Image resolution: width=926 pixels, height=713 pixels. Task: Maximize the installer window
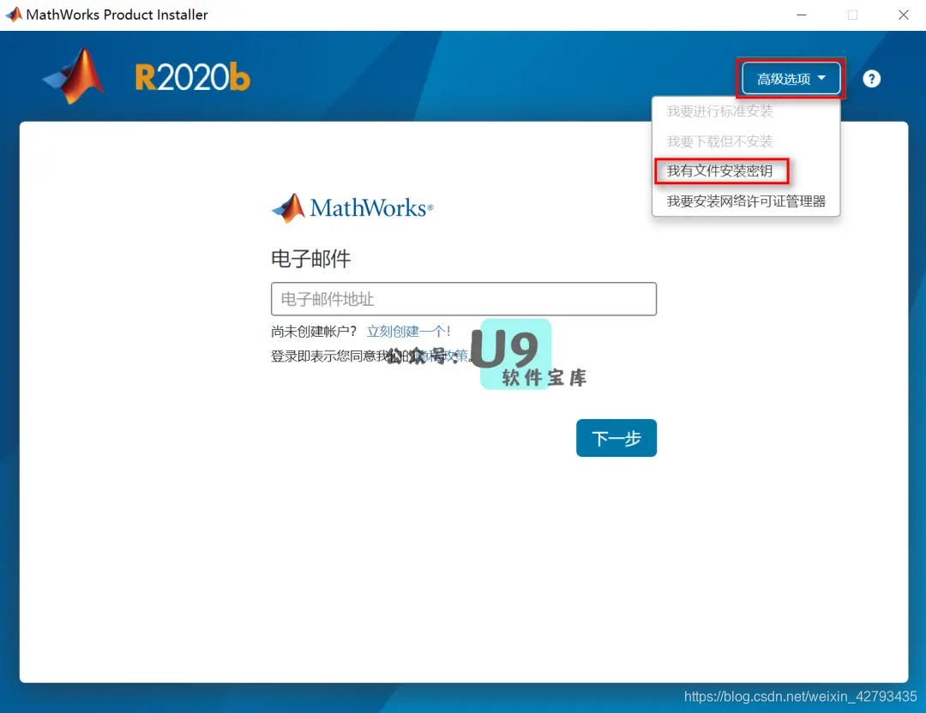click(x=852, y=15)
